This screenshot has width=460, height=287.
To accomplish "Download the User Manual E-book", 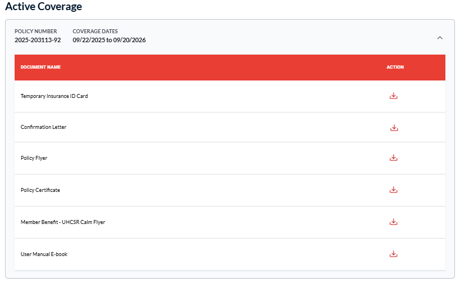I will tap(394, 254).
